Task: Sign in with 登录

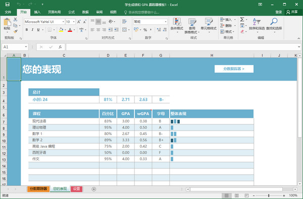Action: [278, 12]
